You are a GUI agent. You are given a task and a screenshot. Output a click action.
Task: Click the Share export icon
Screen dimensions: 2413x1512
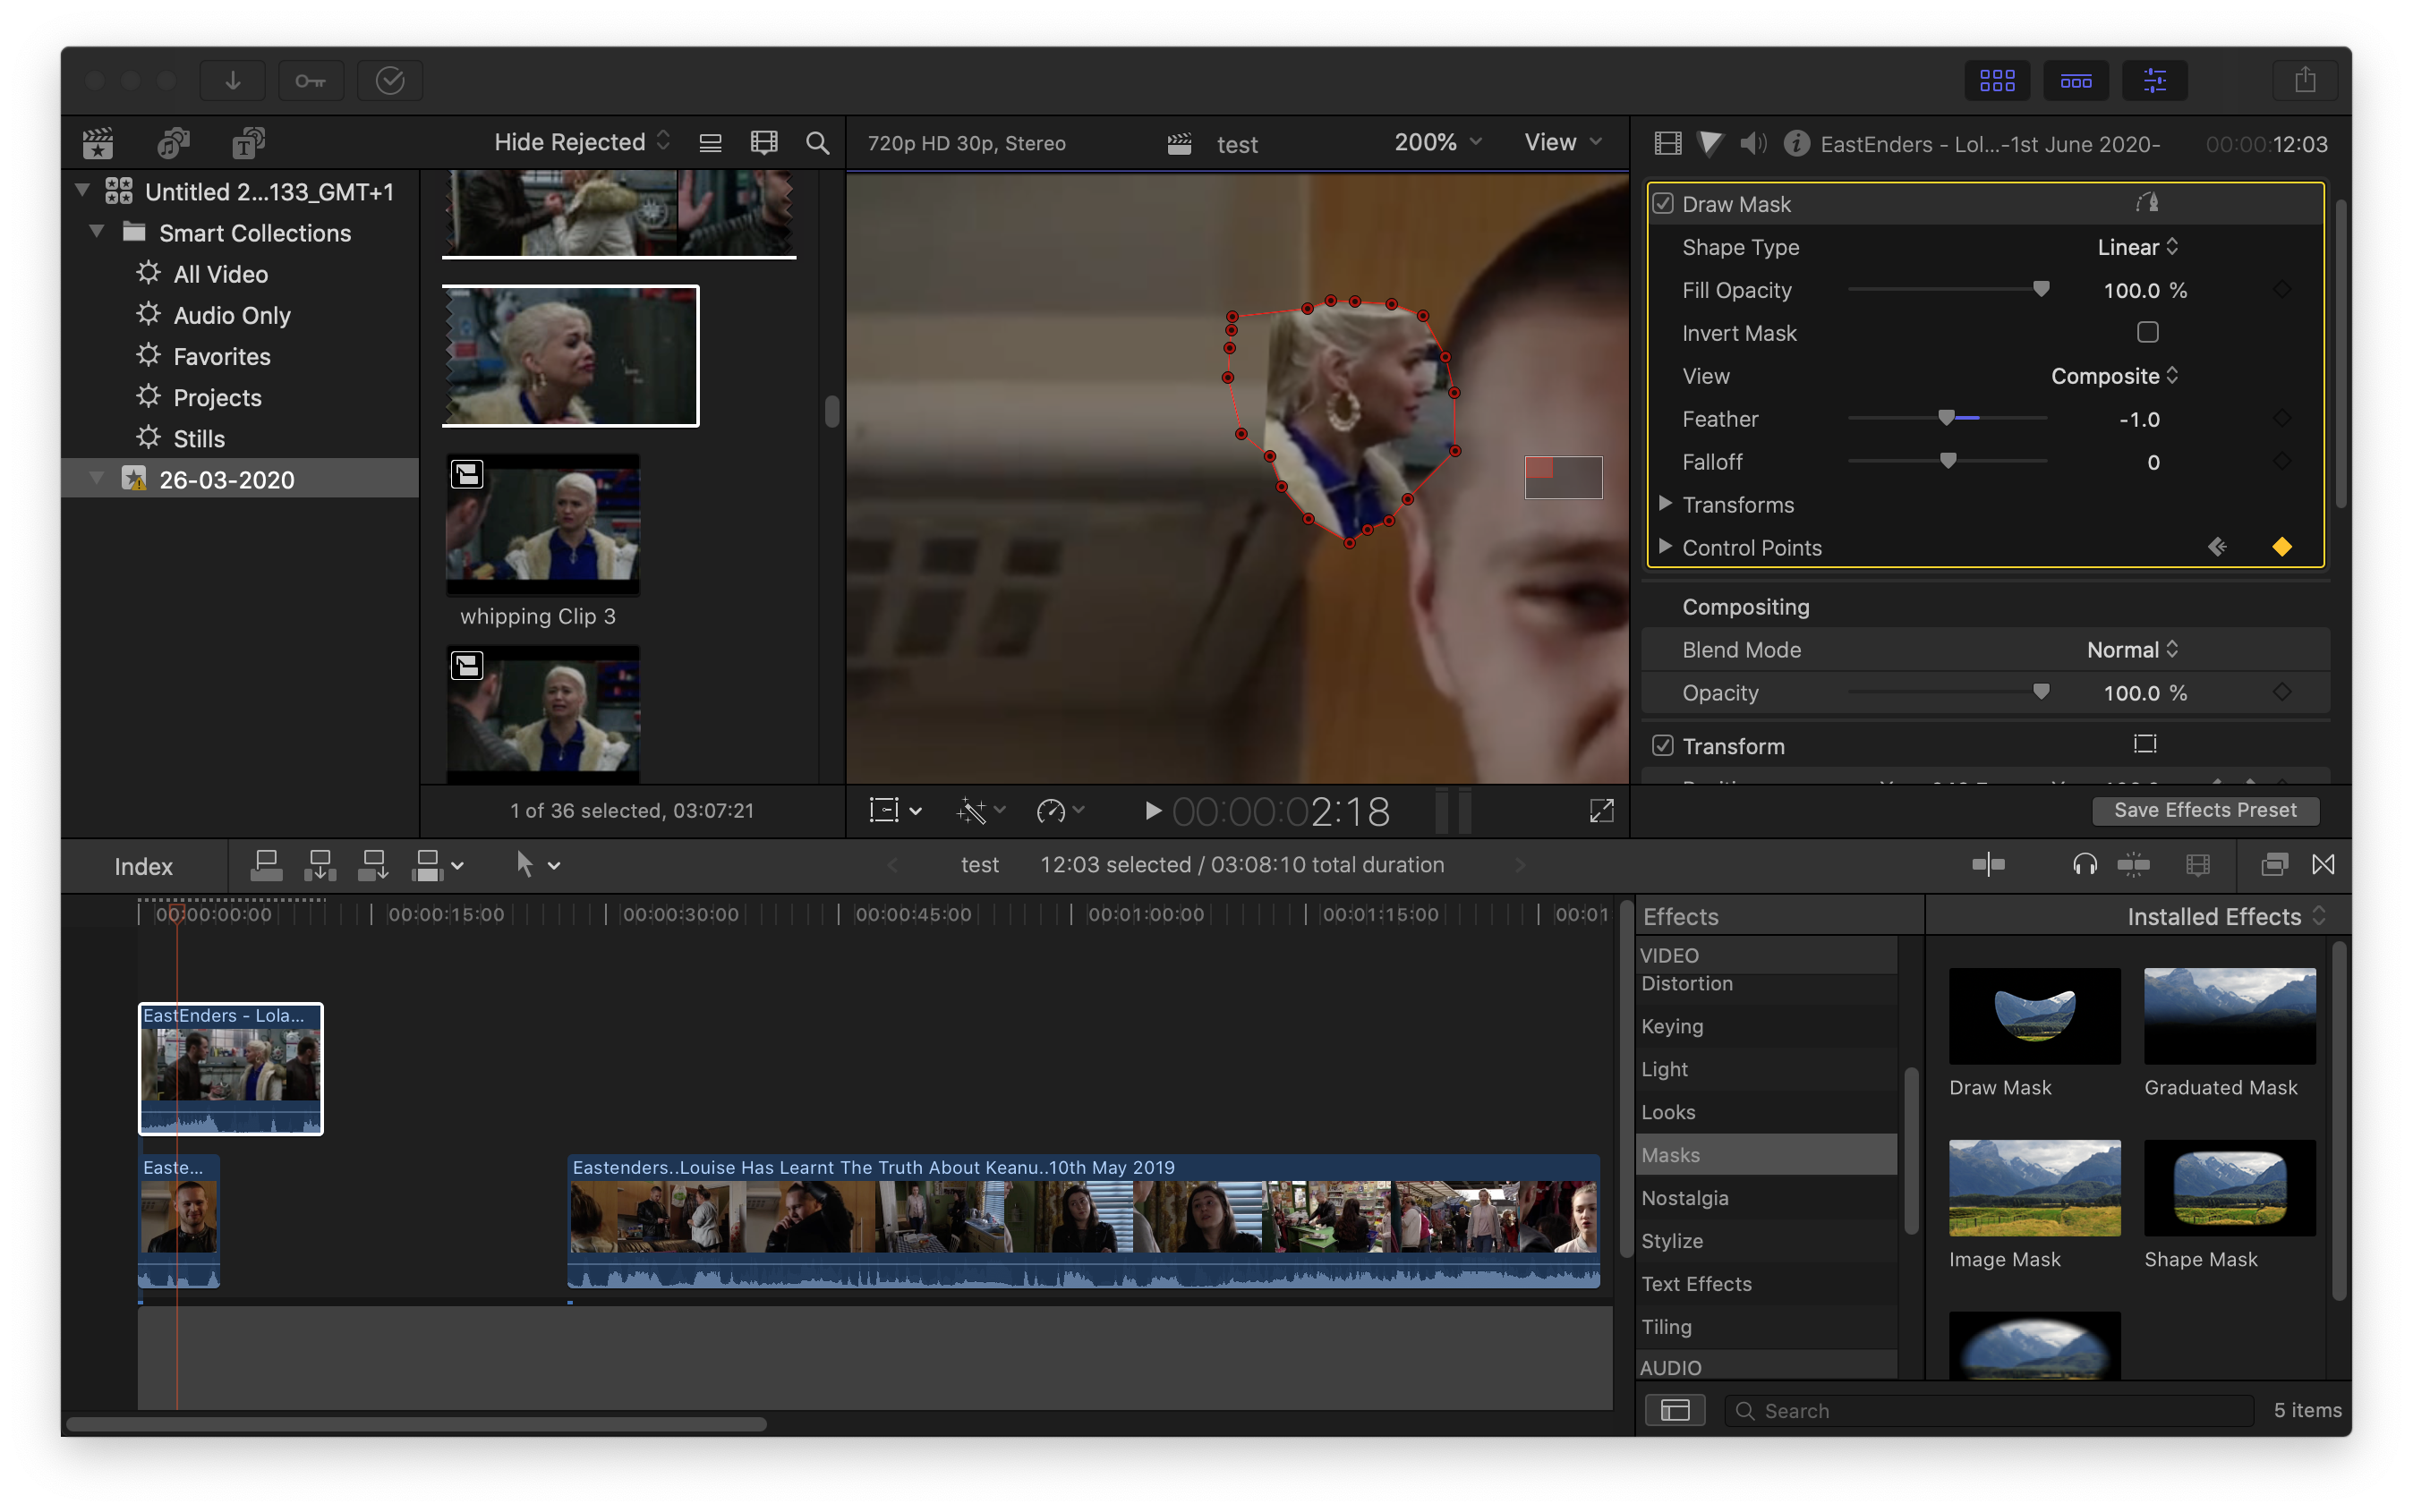click(x=2305, y=81)
